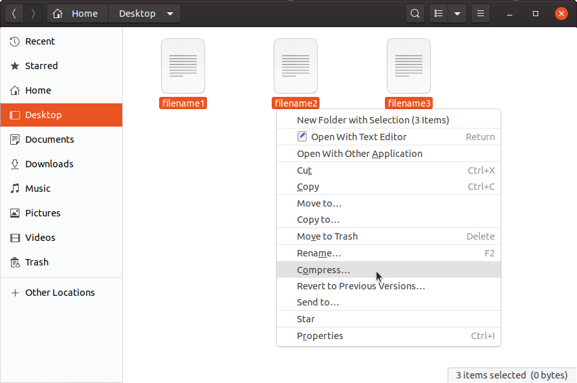Expand the Desktop path dropdown arrow

[170, 14]
